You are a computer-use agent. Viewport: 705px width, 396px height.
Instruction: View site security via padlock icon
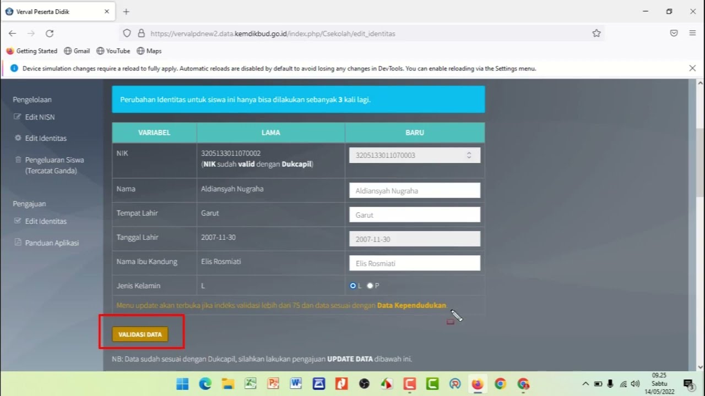point(141,33)
